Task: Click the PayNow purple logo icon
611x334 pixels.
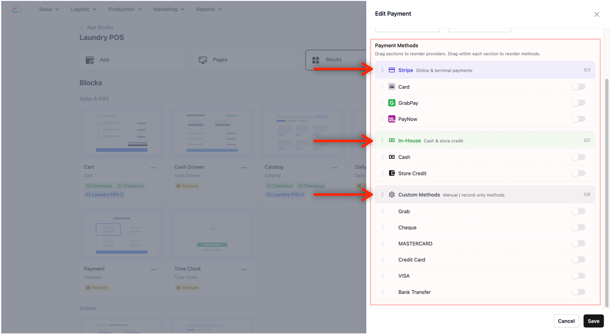Action: [x=392, y=119]
